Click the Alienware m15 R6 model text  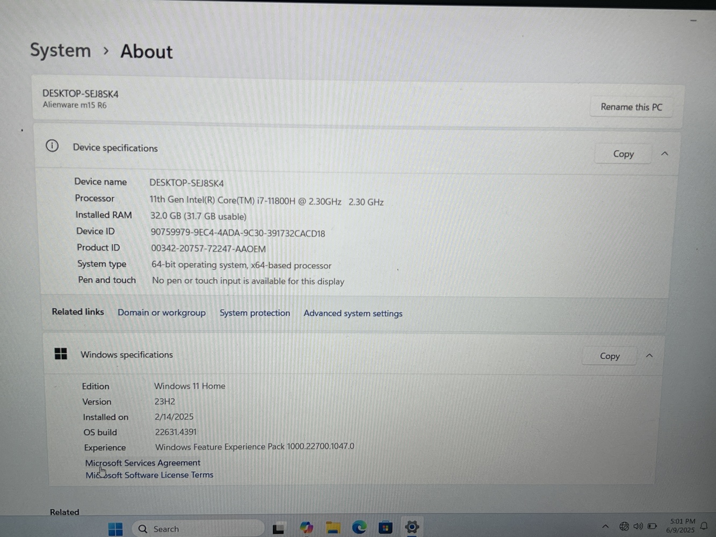click(x=75, y=105)
